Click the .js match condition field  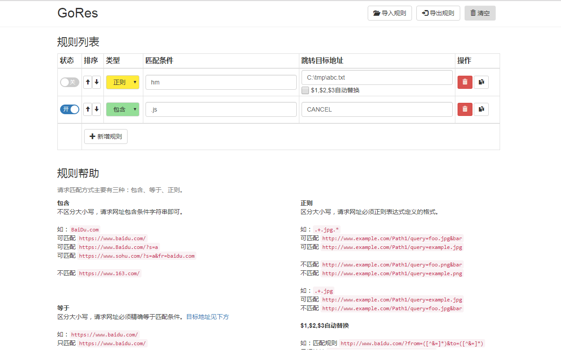221,109
